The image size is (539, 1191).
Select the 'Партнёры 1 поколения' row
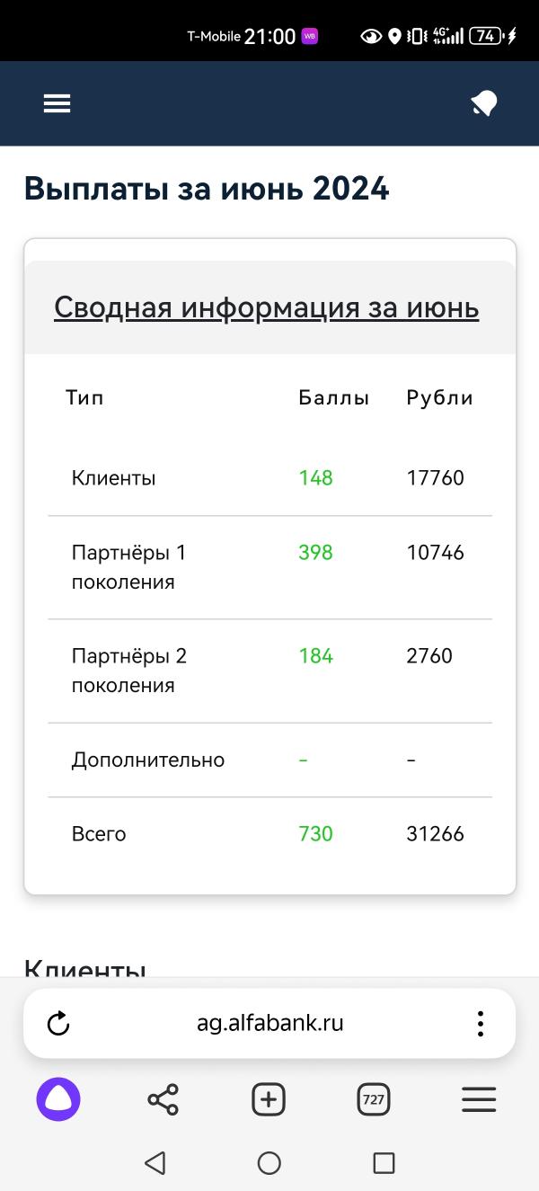269,567
